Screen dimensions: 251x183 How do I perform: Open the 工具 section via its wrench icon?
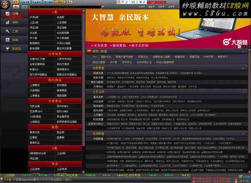coord(8,31)
